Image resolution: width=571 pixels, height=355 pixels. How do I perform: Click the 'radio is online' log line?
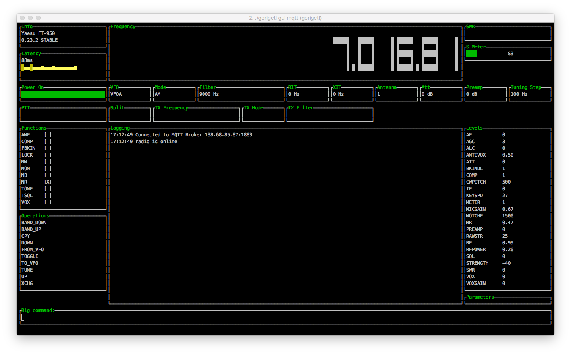pyautogui.click(x=144, y=142)
